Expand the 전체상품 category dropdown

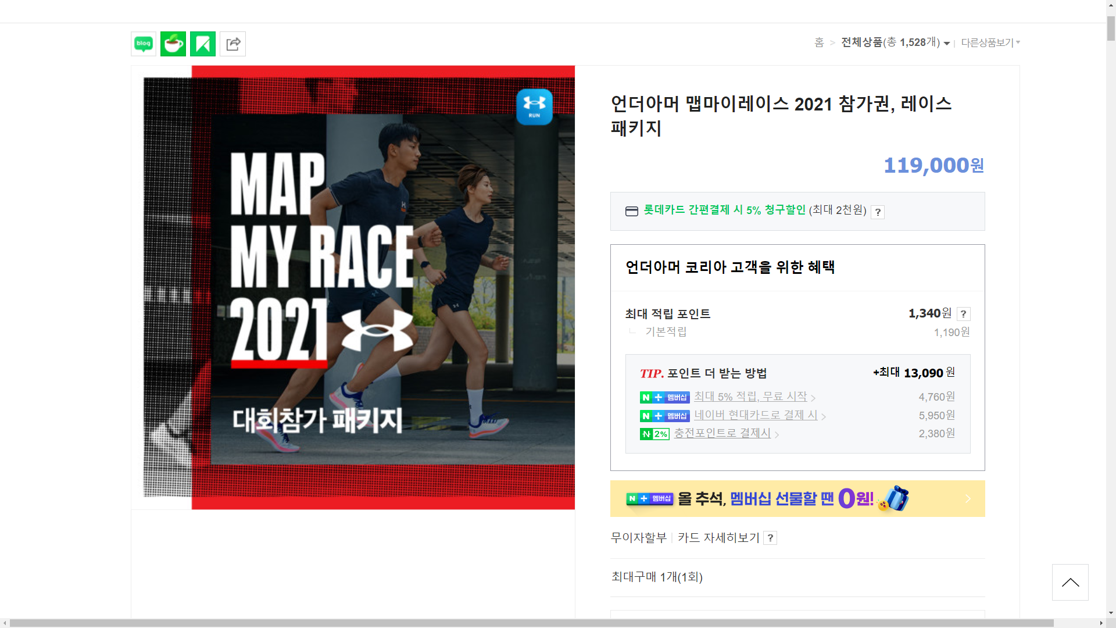click(896, 42)
